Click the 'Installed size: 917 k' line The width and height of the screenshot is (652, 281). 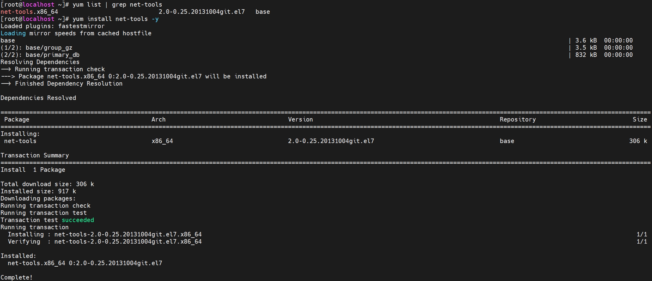point(38,191)
